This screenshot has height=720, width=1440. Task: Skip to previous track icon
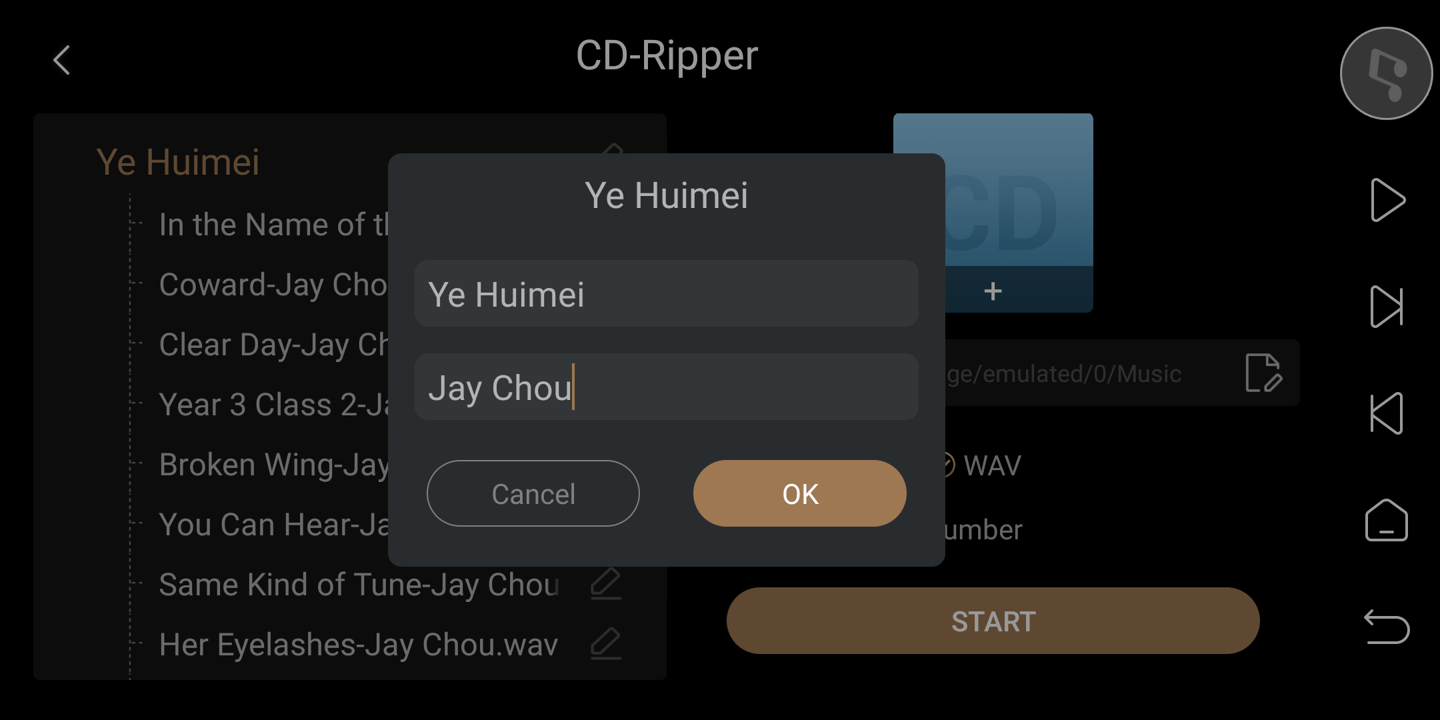(1387, 413)
